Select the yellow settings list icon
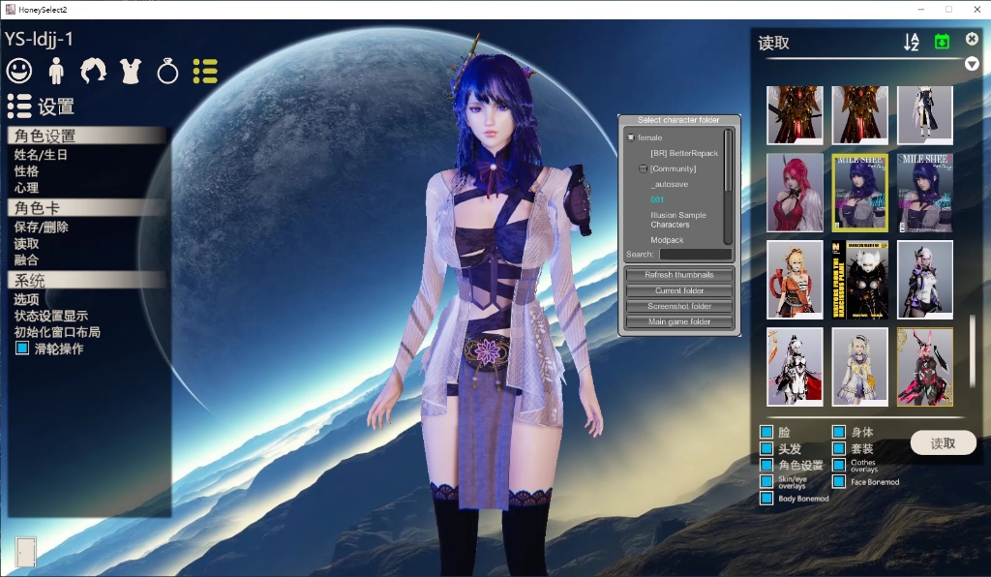Image resolution: width=991 pixels, height=577 pixels. (x=205, y=72)
